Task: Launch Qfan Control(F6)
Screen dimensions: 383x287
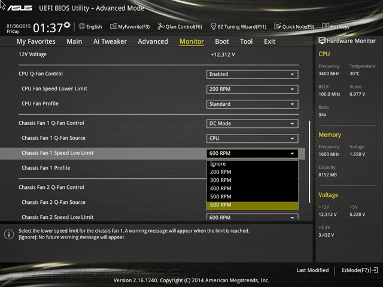Action: 180,26
